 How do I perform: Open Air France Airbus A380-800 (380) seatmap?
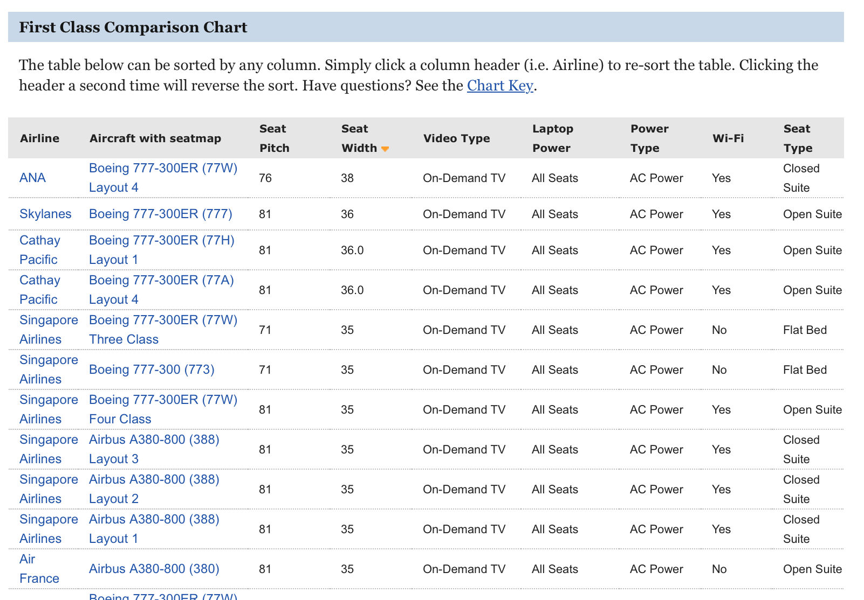pyautogui.click(x=154, y=569)
